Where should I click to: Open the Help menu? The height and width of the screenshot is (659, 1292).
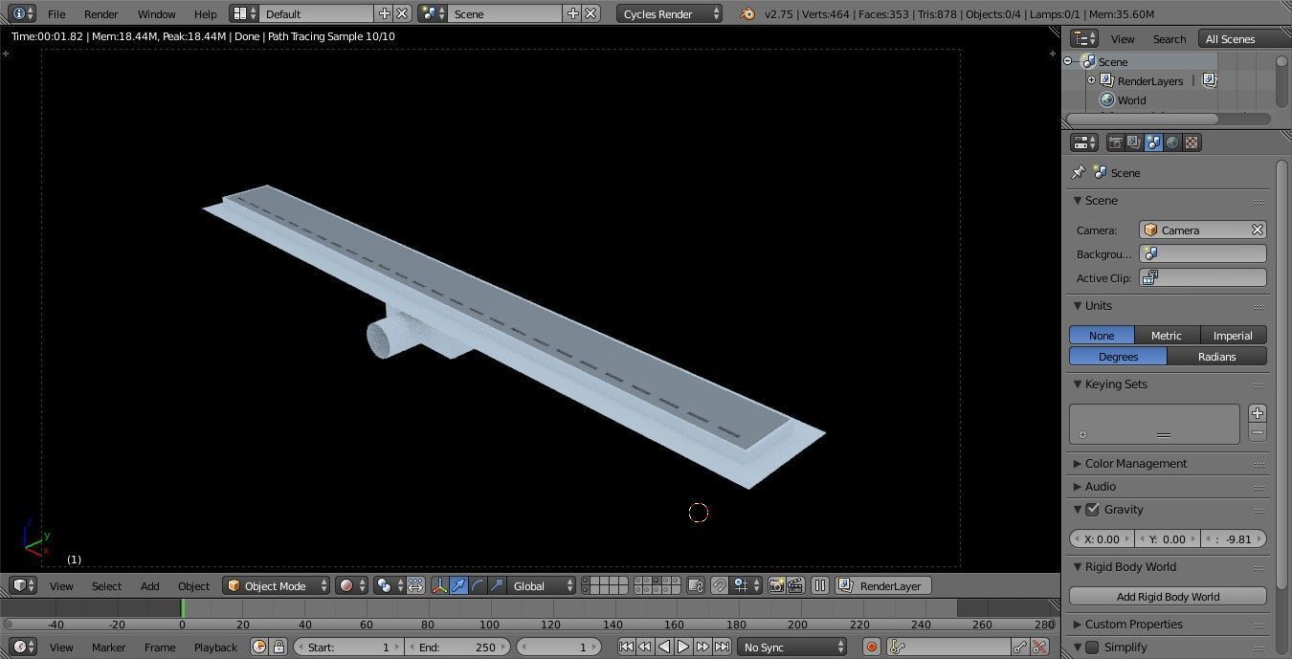[x=205, y=14]
